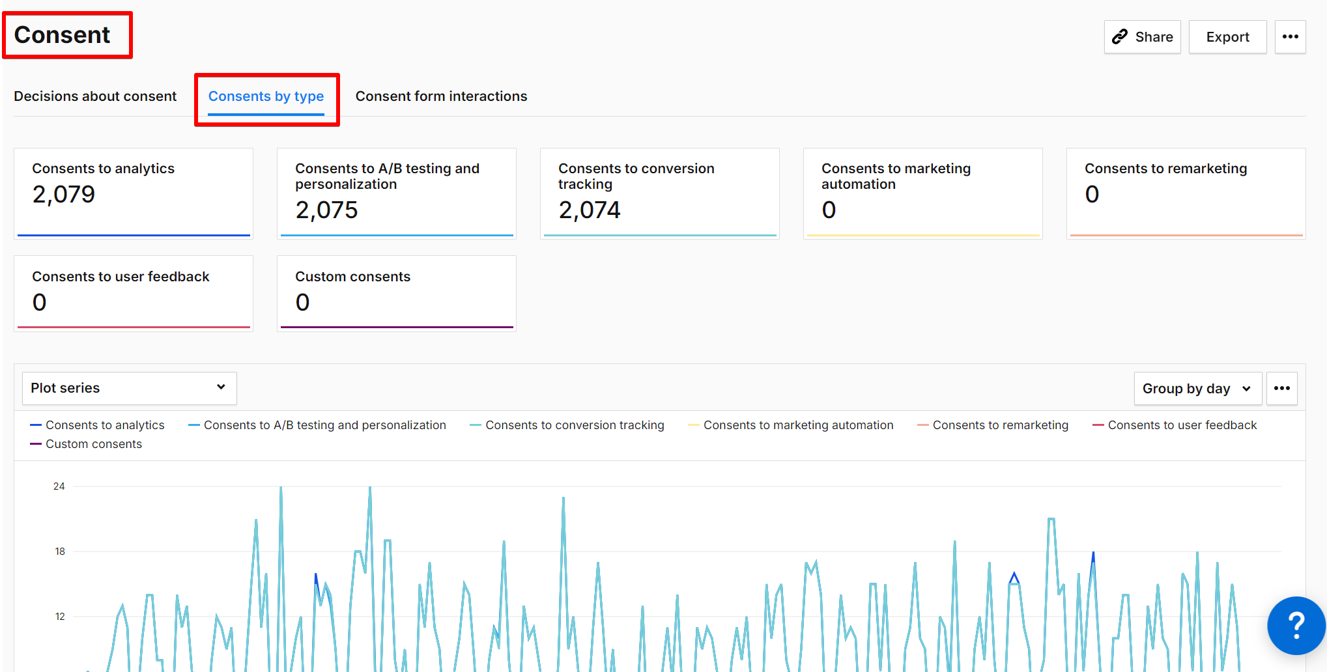Open the Plot series dropdown
This screenshot has width=1327, height=672.
click(128, 388)
